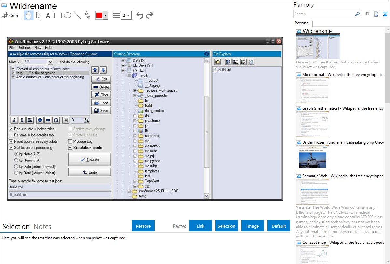
Task: Click the folder icon in File Explorer toolbar
Action: 217,62
